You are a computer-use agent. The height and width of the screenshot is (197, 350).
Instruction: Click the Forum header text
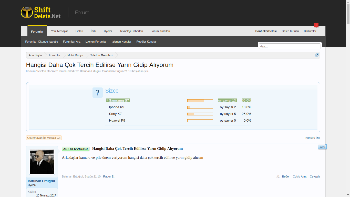82,13
